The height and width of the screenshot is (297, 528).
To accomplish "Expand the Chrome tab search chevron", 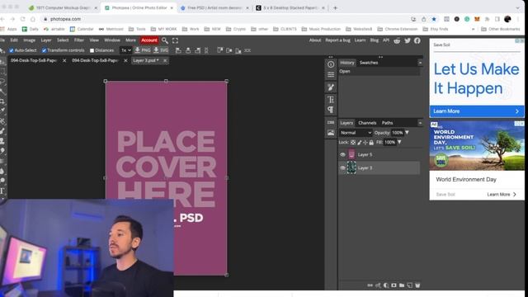I will point(517,7).
